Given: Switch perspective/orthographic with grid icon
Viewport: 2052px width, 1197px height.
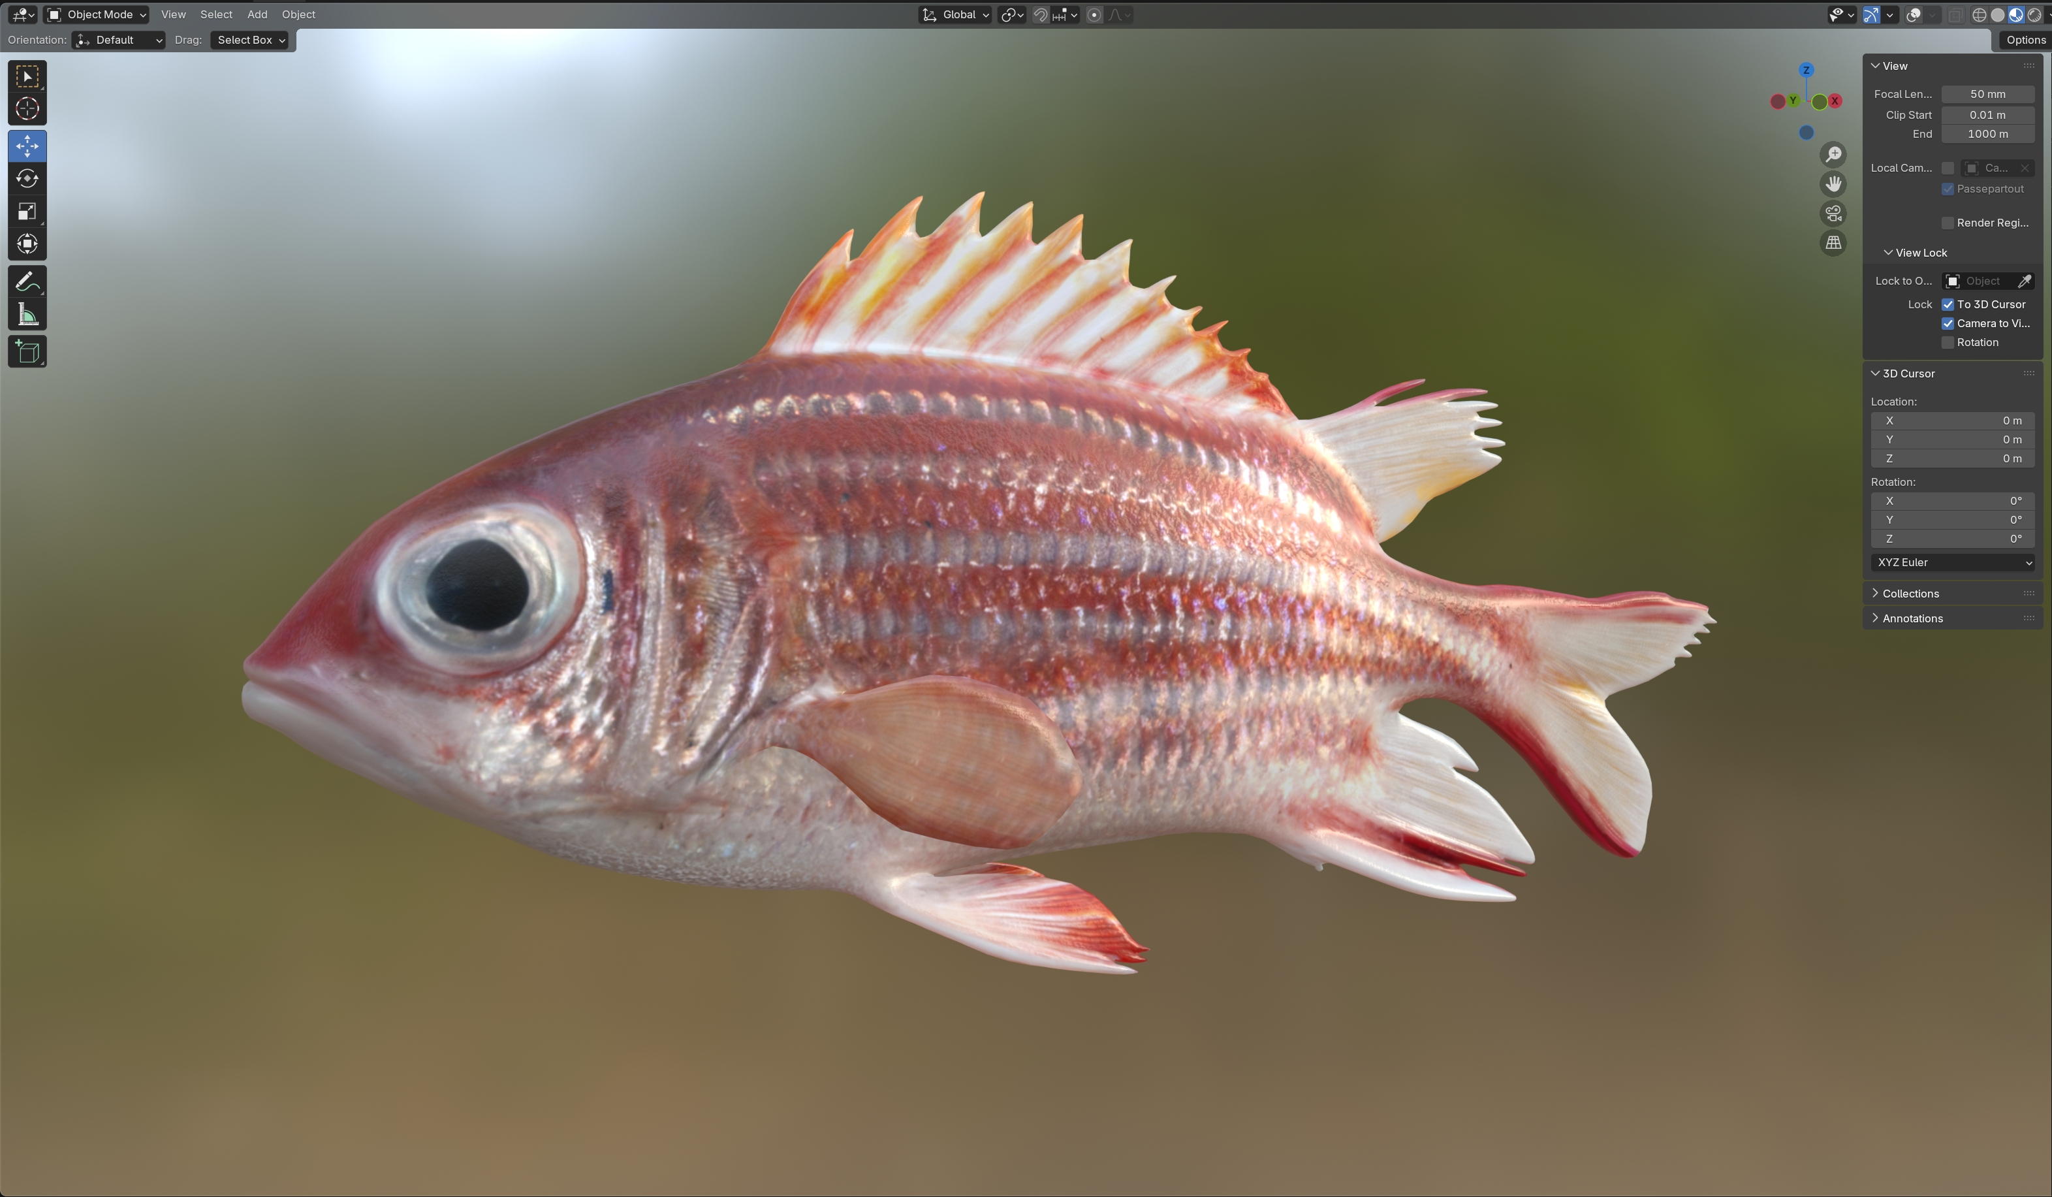Looking at the screenshot, I should (x=1833, y=243).
